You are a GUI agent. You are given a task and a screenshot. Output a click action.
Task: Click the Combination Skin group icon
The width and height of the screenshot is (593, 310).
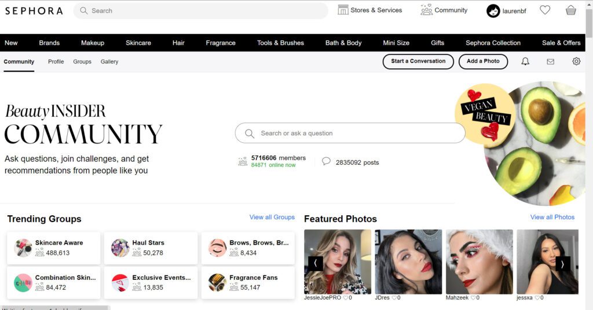[x=23, y=283]
